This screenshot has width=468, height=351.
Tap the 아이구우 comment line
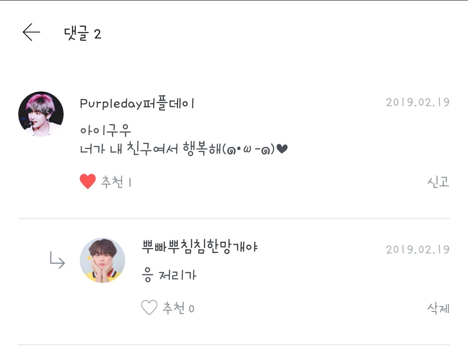point(105,130)
